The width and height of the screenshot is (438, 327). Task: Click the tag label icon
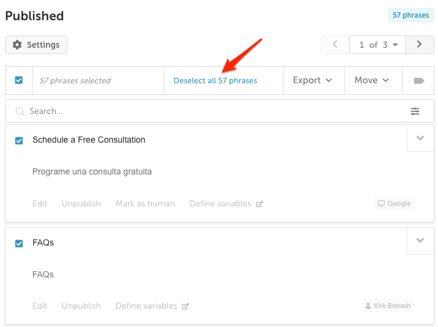pos(419,81)
